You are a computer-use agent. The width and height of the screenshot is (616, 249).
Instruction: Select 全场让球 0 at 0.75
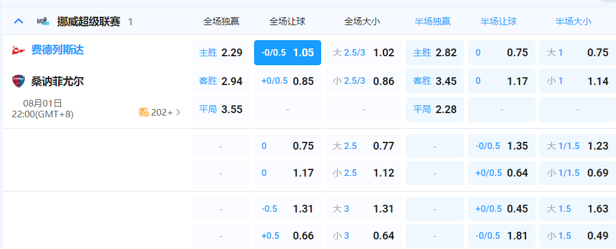pos(288,146)
